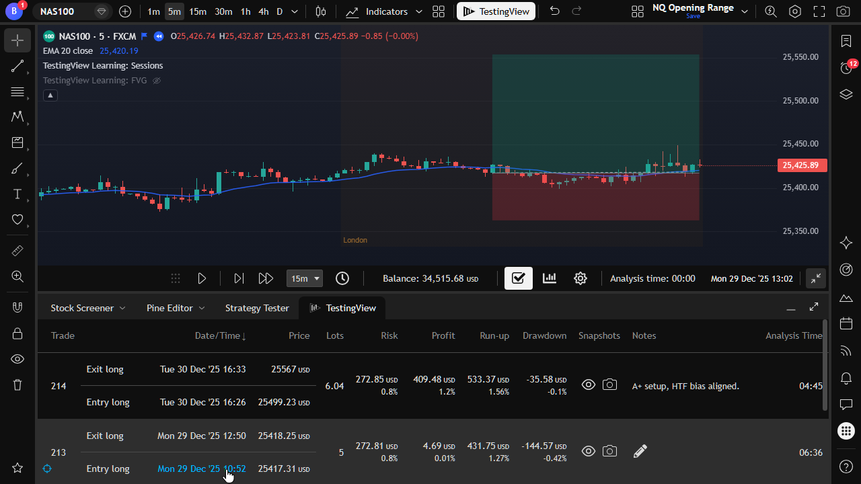Take a chart snapshot with camera icon
This screenshot has height=484, width=861.
(843, 11)
